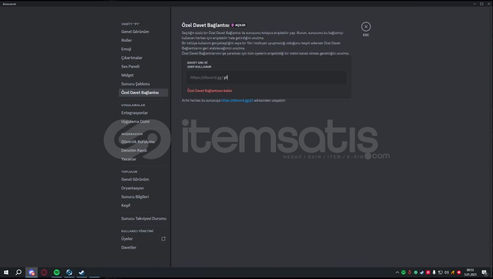
Task: Go to Çıkartmalar settings
Action: 132,58
